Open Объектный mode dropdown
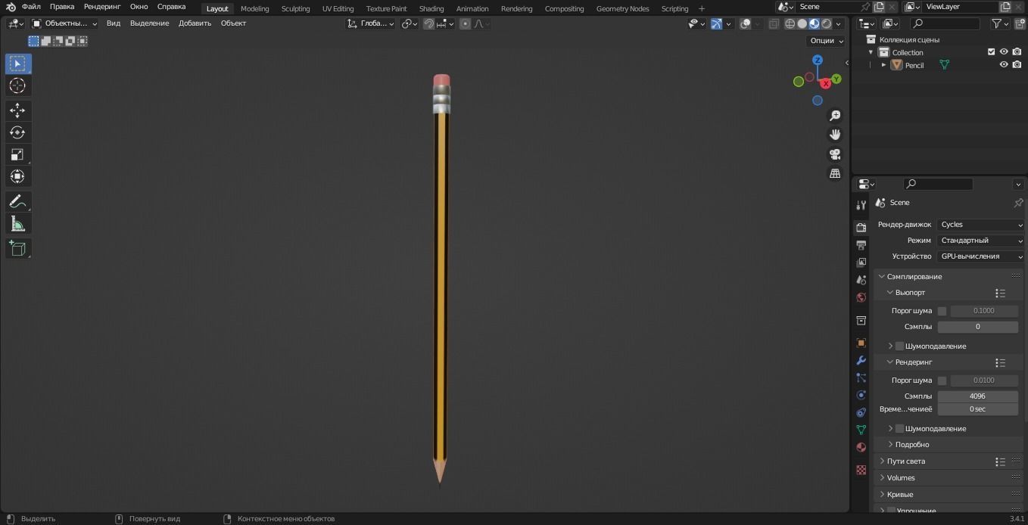 64,23
